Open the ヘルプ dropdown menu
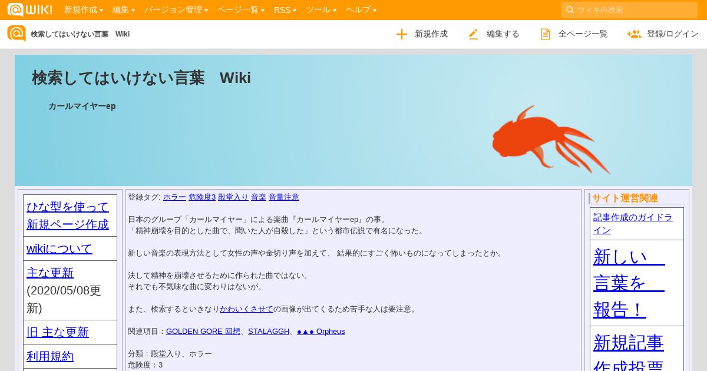 [361, 9]
